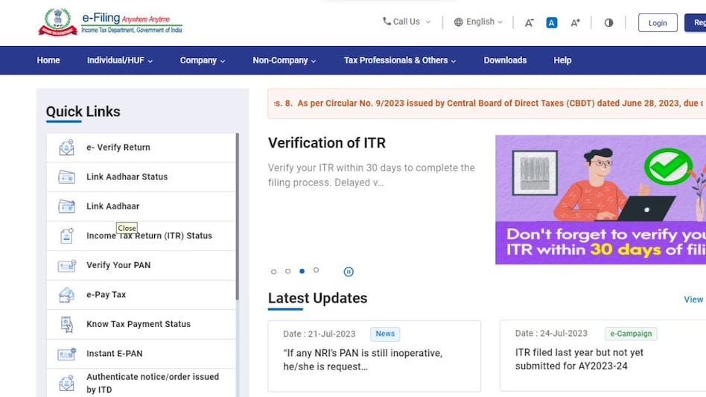Click the e-Verify Return envelope icon

click(x=66, y=147)
